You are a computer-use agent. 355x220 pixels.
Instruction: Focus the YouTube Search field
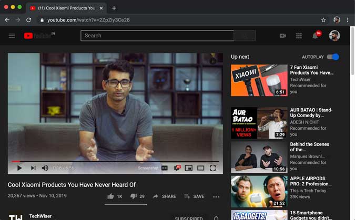coord(157,36)
